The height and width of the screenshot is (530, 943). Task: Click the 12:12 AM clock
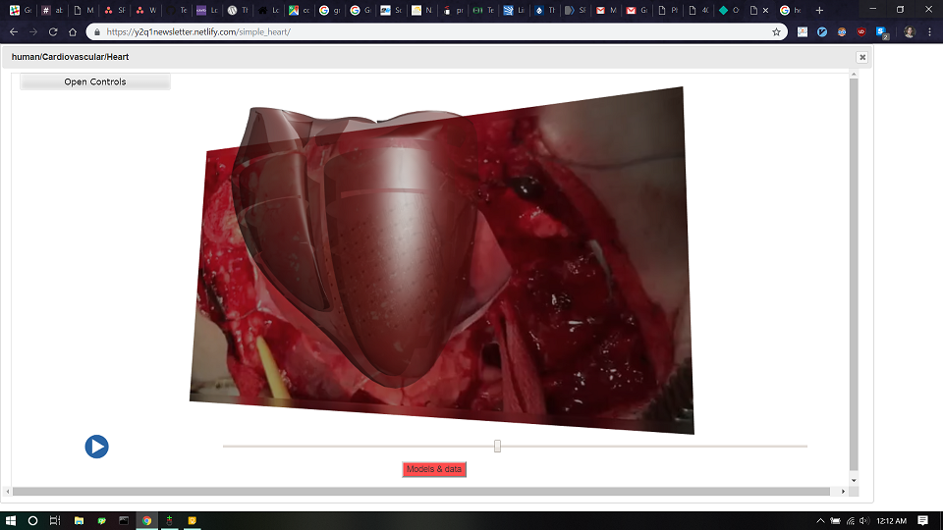(891, 521)
